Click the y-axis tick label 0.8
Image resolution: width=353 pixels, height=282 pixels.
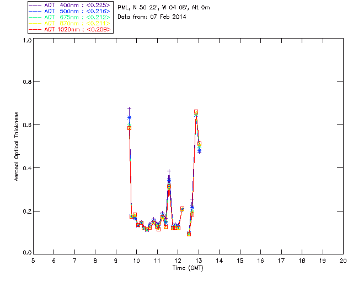[x=27, y=82]
